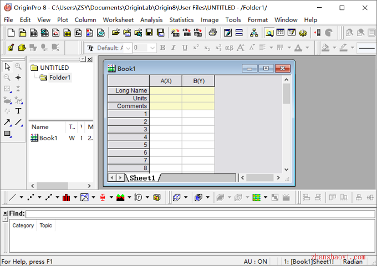Click the Import Wizard icon
377x266 pixels.
click(175, 33)
